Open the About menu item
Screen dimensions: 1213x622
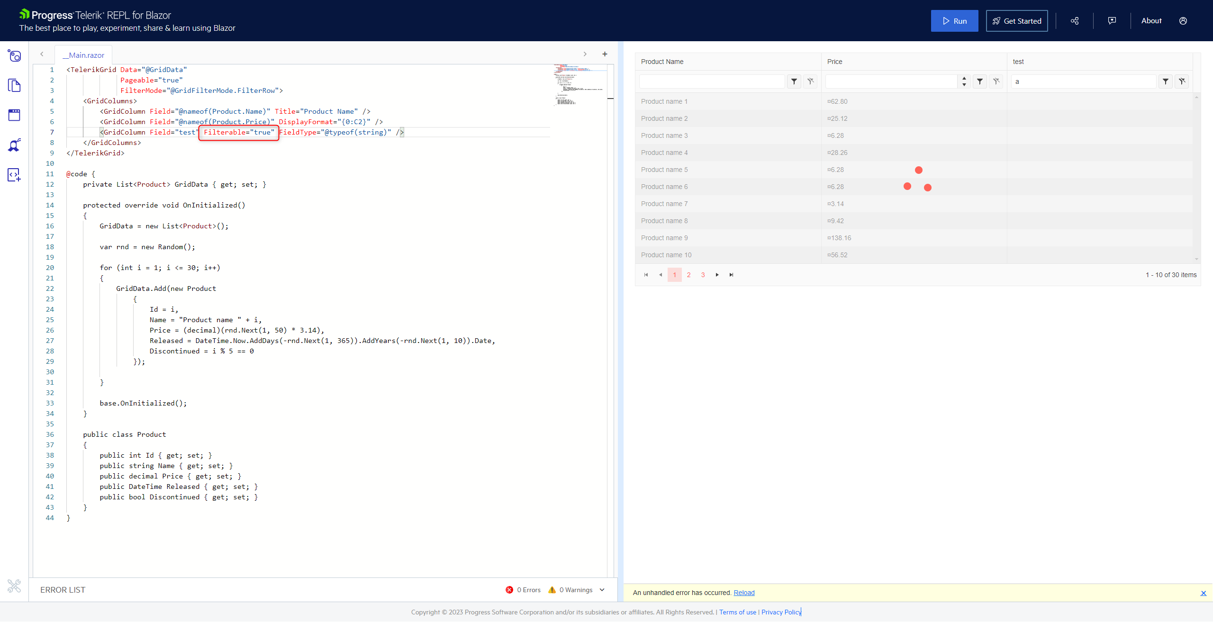1151,21
